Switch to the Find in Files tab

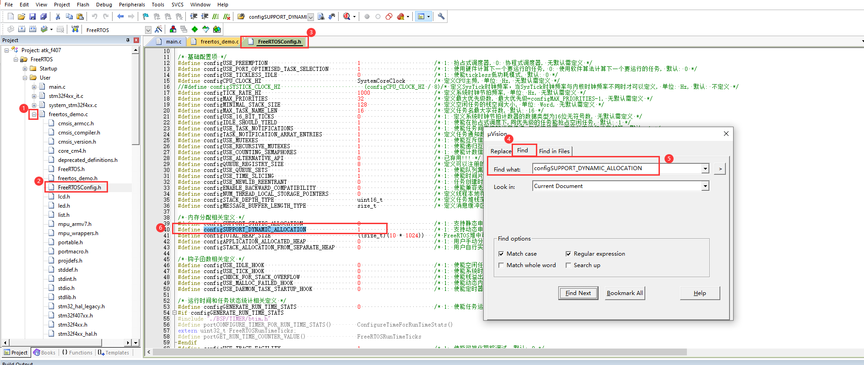pos(554,151)
